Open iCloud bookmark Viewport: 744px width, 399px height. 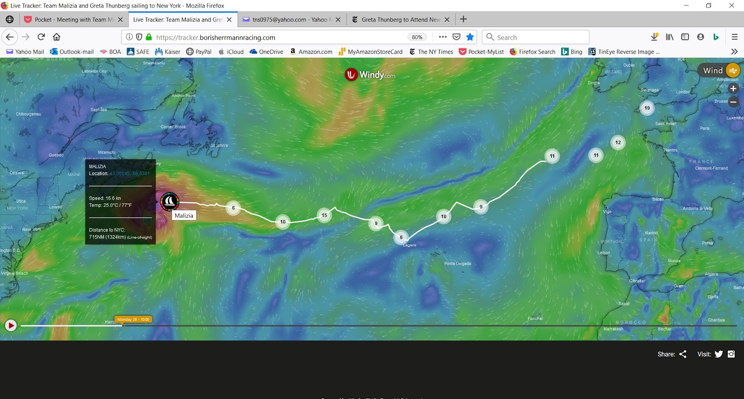pyautogui.click(x=231, y=52)
